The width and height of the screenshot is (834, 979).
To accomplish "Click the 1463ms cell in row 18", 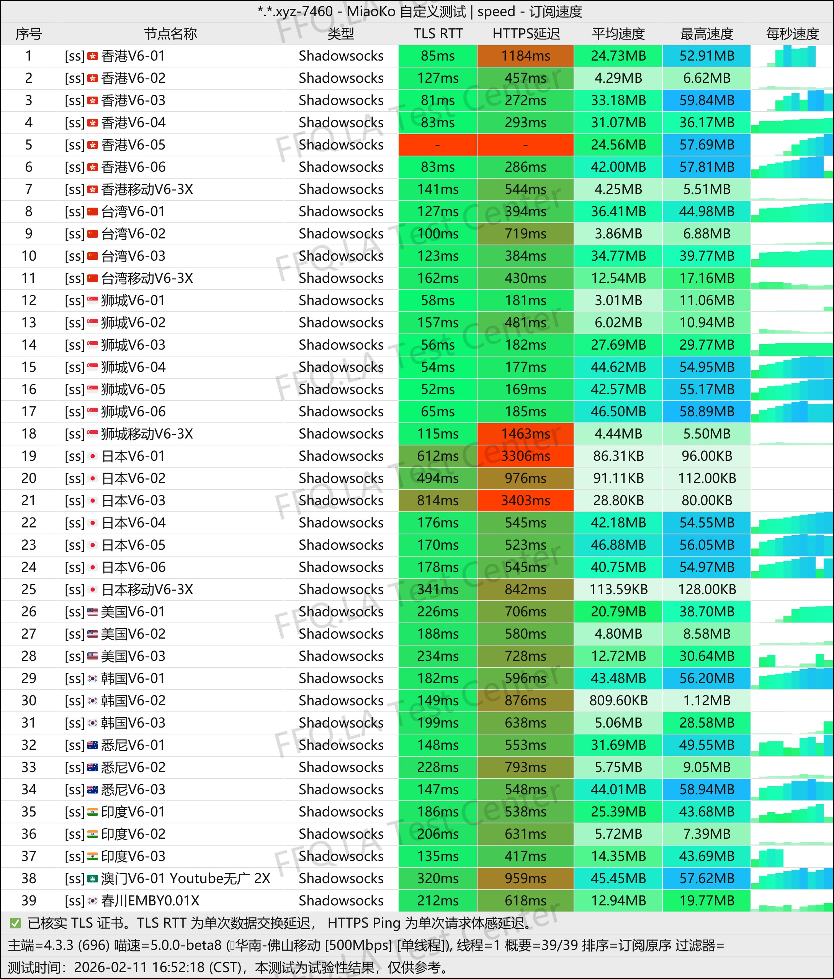I will point(526,434).
